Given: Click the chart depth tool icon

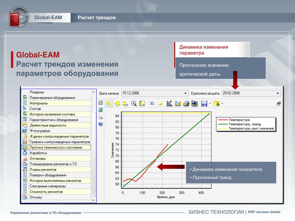Looking at the screenshot, I should coord(142,104).
